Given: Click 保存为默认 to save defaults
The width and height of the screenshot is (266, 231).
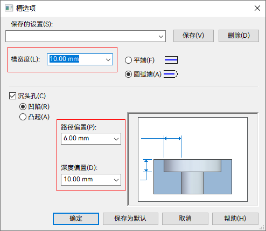Looking at the screenshot, I should 130,219.
